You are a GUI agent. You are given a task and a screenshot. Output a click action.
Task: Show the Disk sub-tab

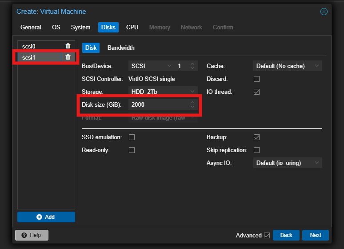(91, 48)
